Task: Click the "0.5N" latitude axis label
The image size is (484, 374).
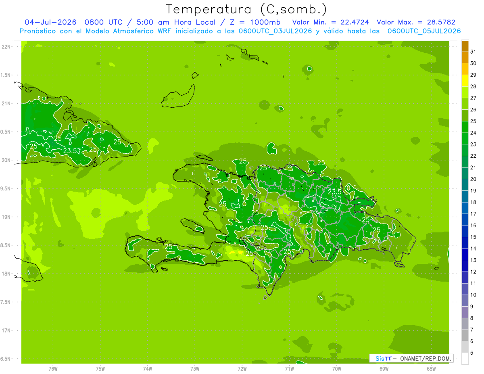Action: coord(6,132)
